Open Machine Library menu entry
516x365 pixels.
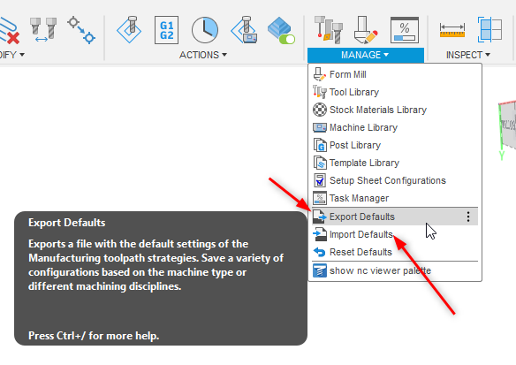click(394, 127)
